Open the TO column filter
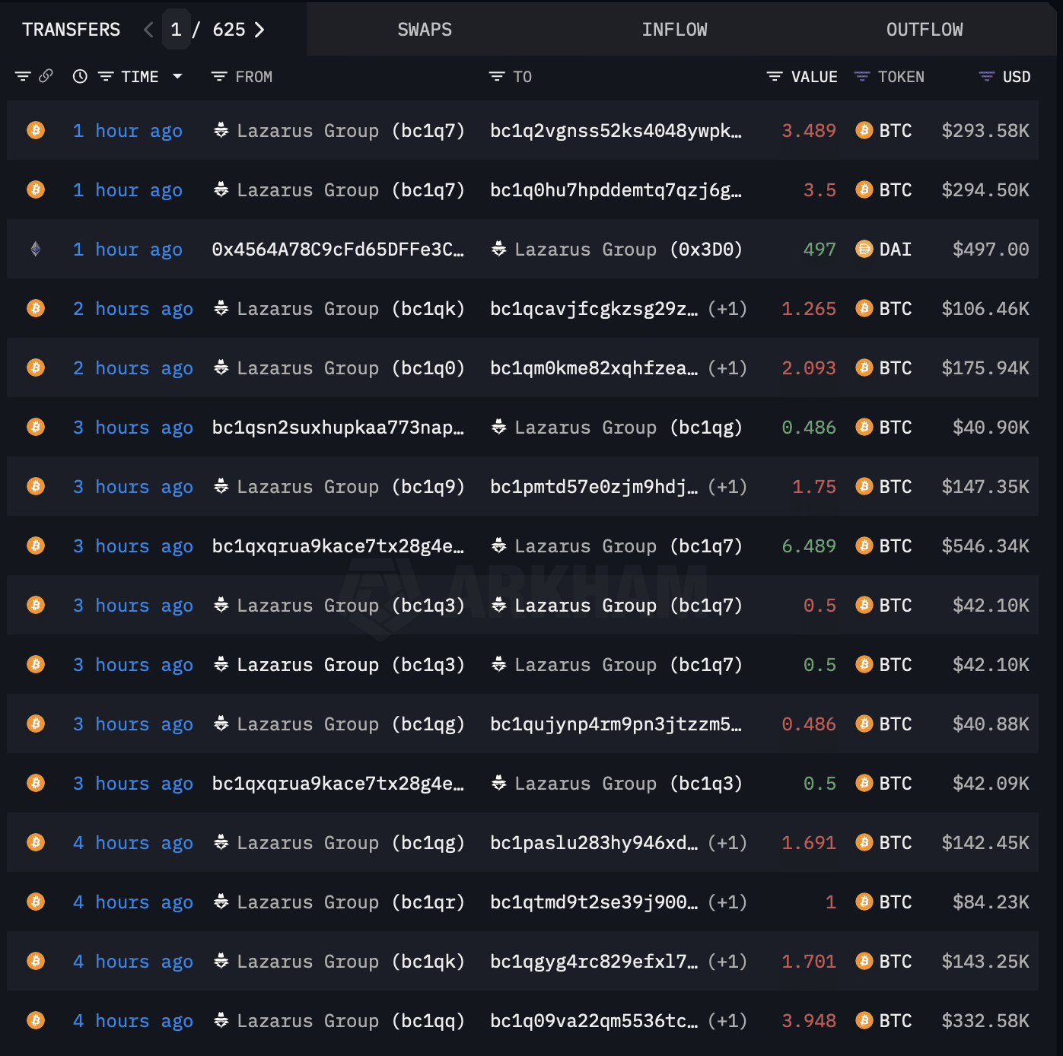This screenshot has width=1063, height=1056. (497, 76)
